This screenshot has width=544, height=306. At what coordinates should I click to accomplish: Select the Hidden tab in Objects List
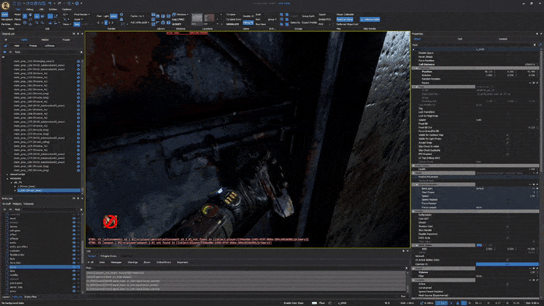pos(44,39)
